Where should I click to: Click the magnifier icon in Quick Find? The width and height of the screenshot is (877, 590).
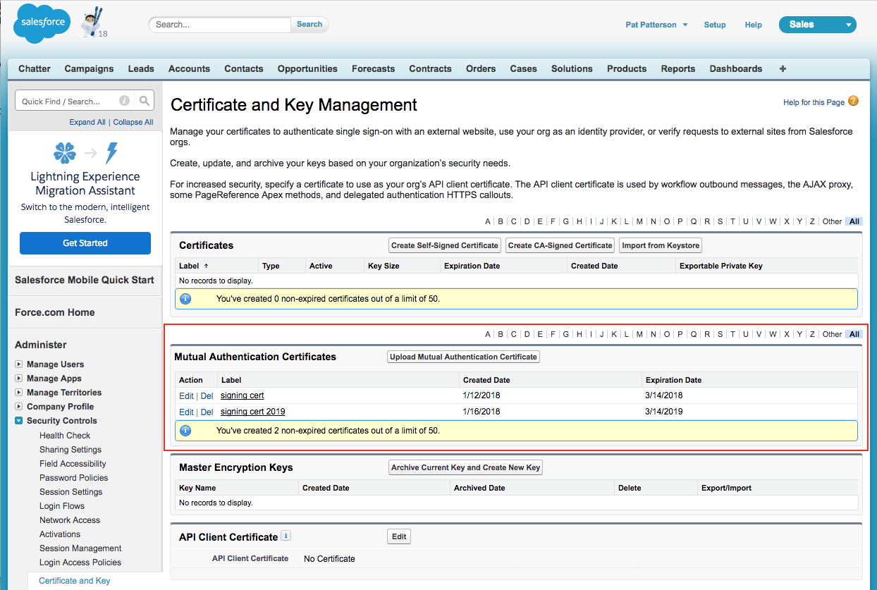143,100
